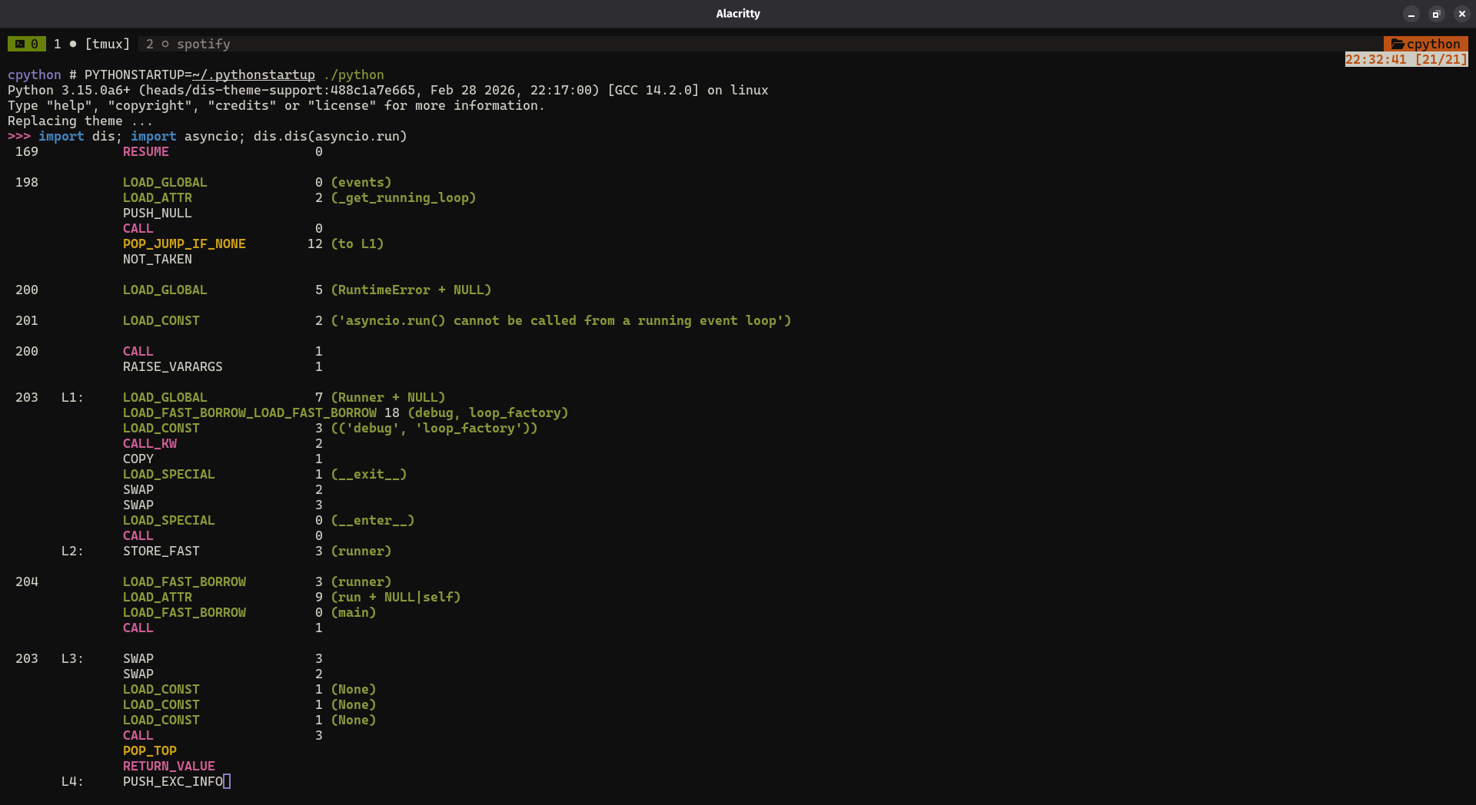This screenshot has height=805, width=1476.
Task: Click the PUSH_NULL opcode
Action: 158,213
